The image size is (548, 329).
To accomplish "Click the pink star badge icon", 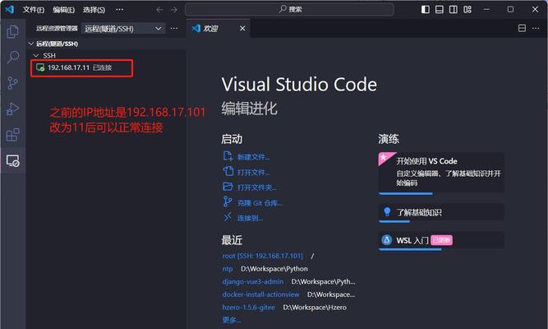I will pos(385,158).
